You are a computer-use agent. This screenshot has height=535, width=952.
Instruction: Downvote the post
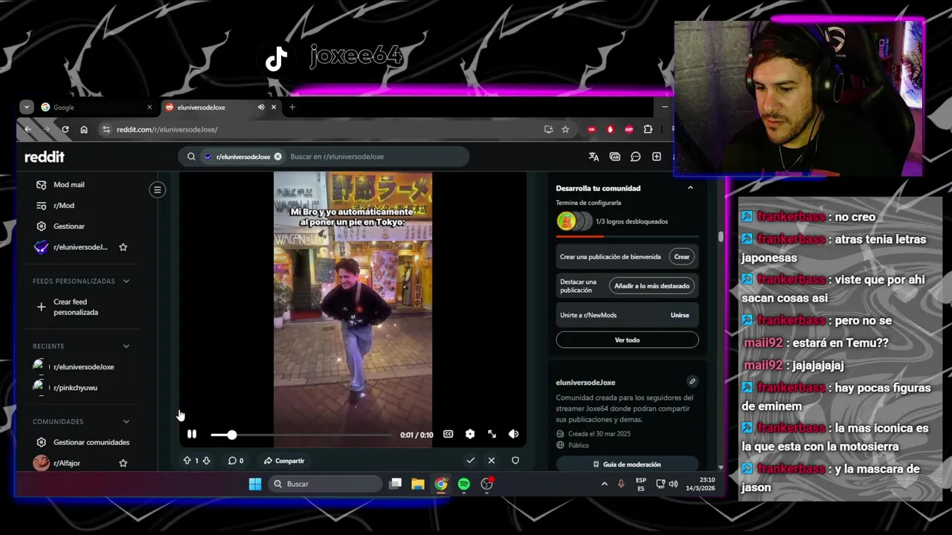(x=206, y=461)
